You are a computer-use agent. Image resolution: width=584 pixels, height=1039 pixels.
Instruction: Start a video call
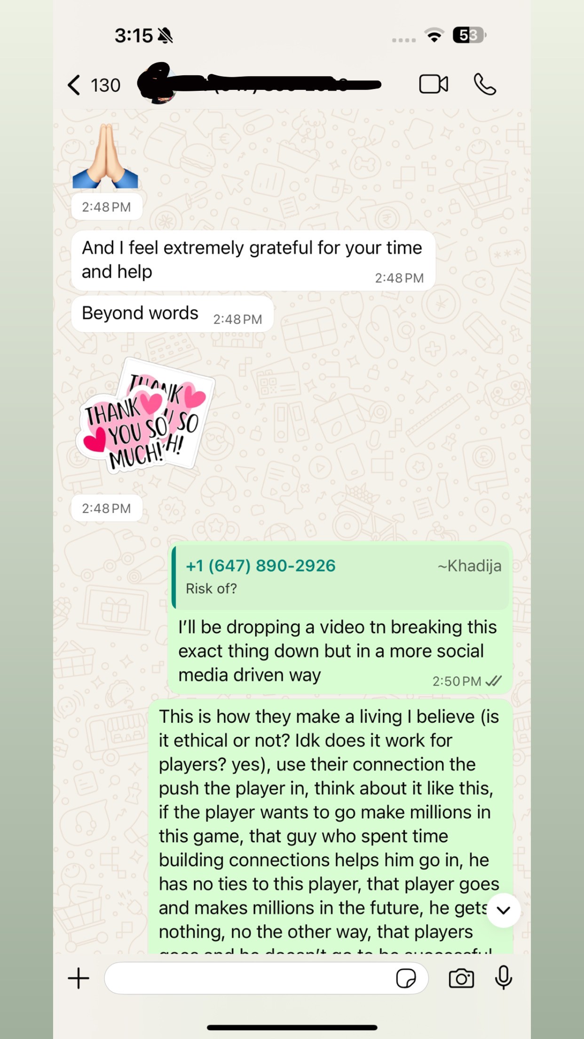pos(433,85)
